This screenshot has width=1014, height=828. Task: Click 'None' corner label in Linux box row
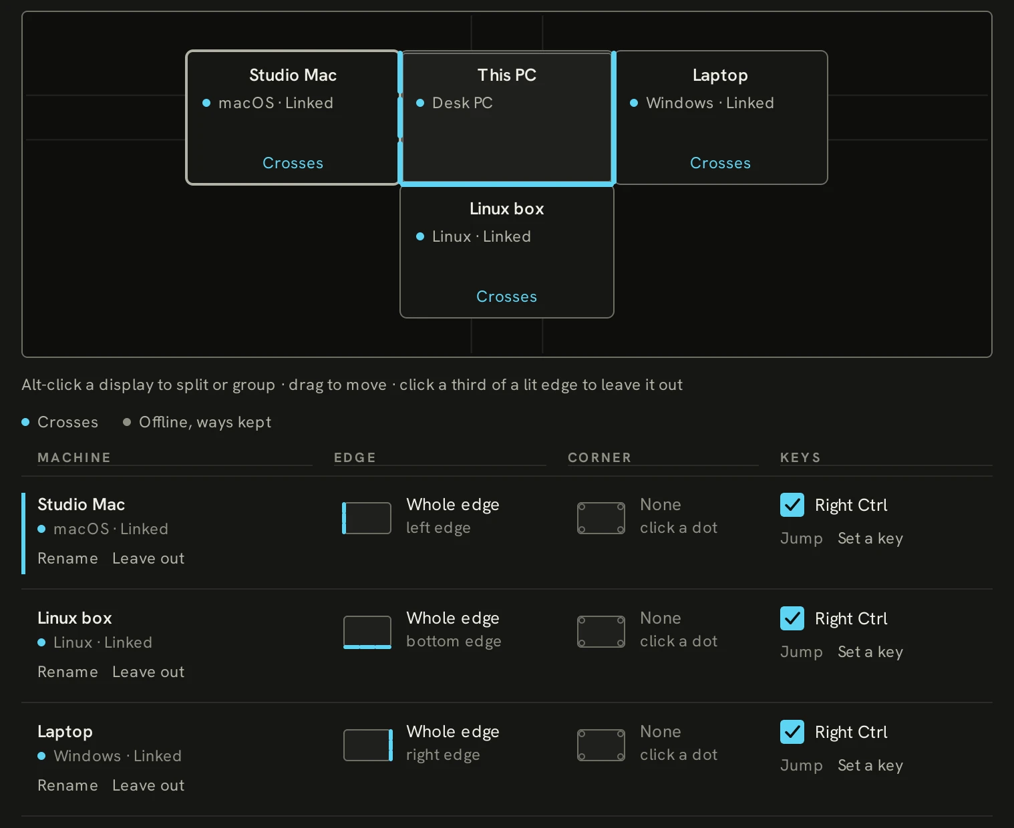pos(661,618)
